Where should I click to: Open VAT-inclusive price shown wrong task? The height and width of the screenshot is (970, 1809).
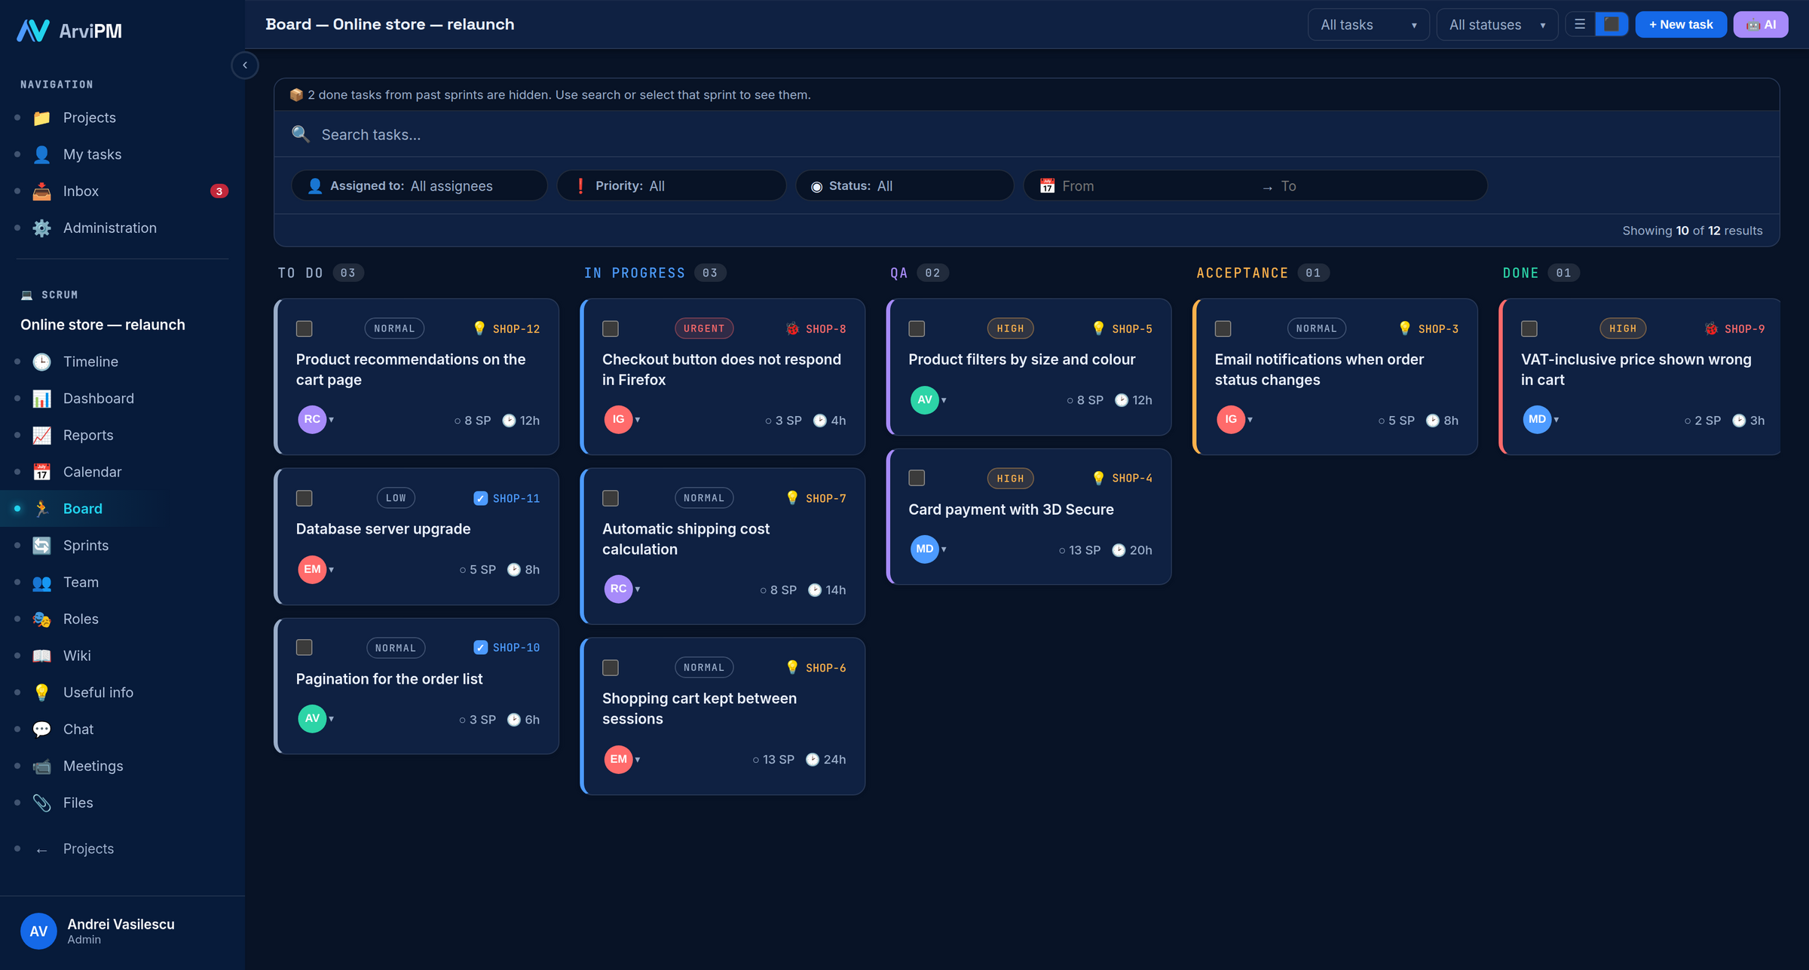point(1636,369)
